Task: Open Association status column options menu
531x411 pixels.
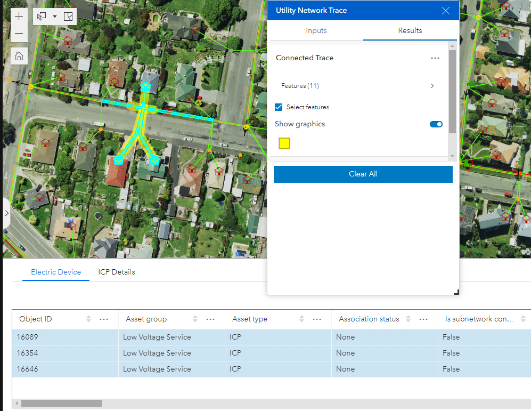Action: [423, 319]
